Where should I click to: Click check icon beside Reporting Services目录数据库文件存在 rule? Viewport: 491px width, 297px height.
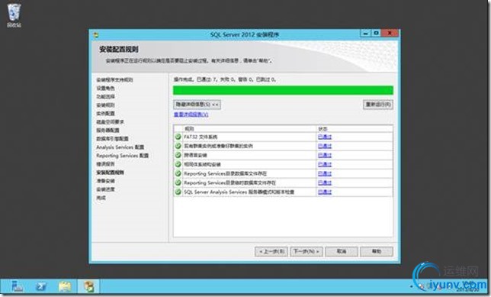pos(178,173)
